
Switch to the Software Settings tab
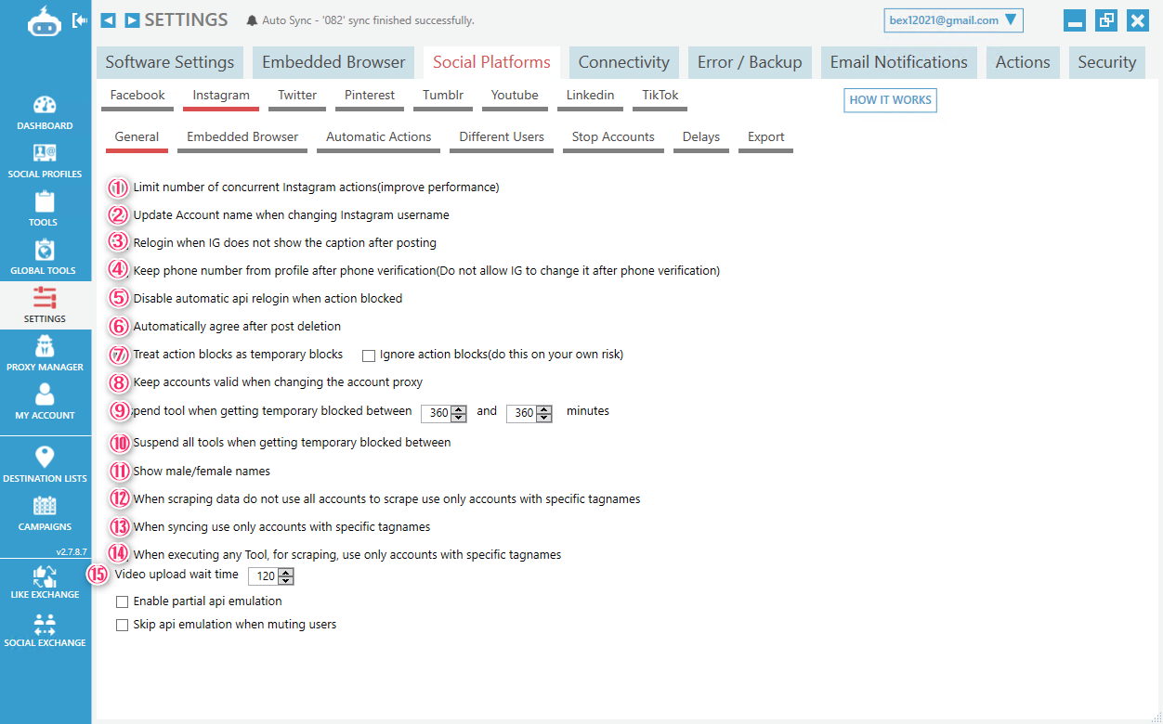pyautogui.click(x=170, y=62)
